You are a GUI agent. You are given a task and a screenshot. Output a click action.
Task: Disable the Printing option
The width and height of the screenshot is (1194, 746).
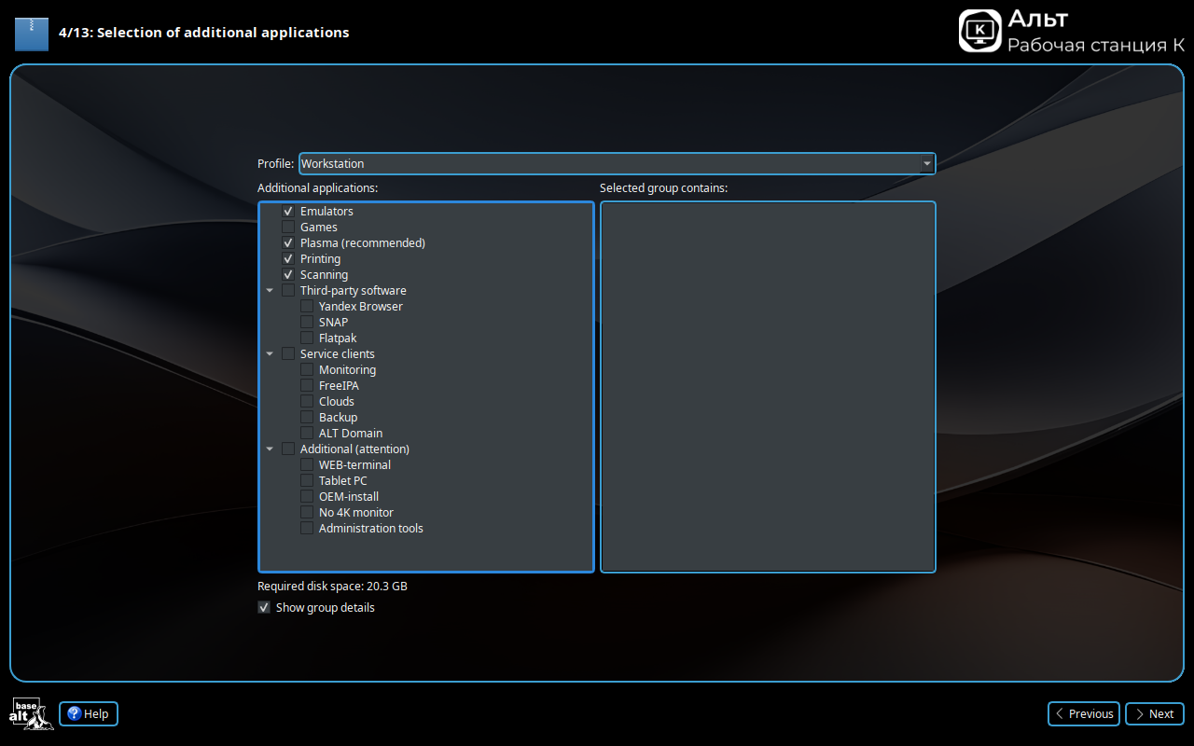pyautogui.click(x=288, y=259)
